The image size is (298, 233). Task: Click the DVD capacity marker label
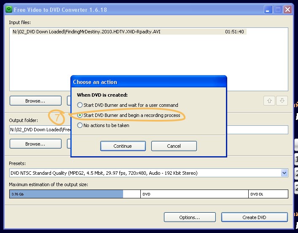146,194
